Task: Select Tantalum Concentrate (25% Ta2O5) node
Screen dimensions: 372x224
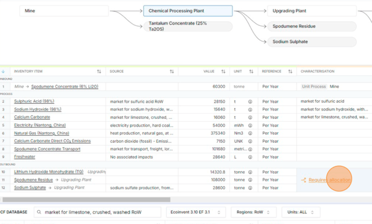Action: tap(188, 26)
